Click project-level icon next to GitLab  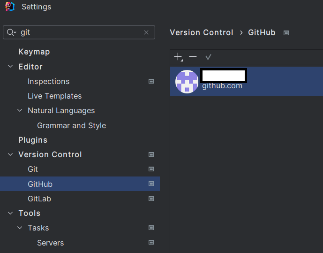click(151, 199)
